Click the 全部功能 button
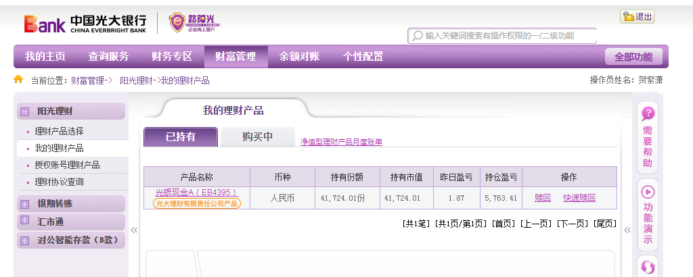Screen dimensions: 693x277 (633, 57)
